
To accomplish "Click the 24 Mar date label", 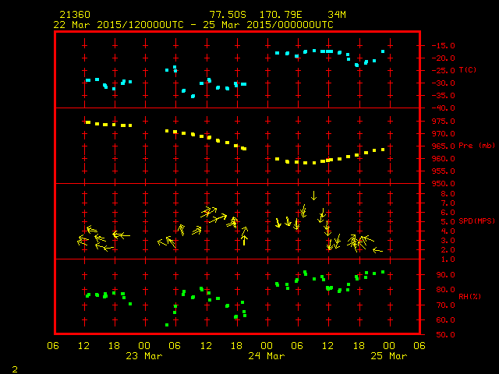I will (267, 356).
